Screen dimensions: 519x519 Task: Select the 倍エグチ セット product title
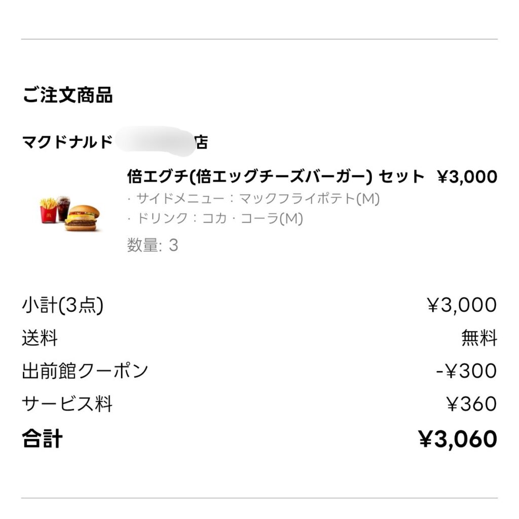(x=275, y=177)
